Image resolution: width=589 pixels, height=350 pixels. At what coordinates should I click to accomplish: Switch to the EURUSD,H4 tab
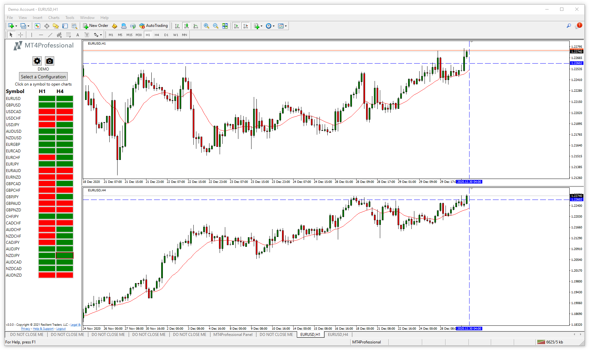[338, 335]
